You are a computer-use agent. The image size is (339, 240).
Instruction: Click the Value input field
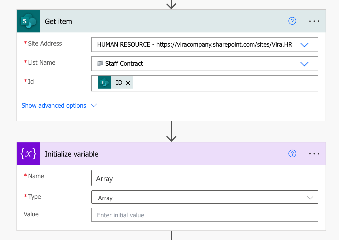(205, 215)
